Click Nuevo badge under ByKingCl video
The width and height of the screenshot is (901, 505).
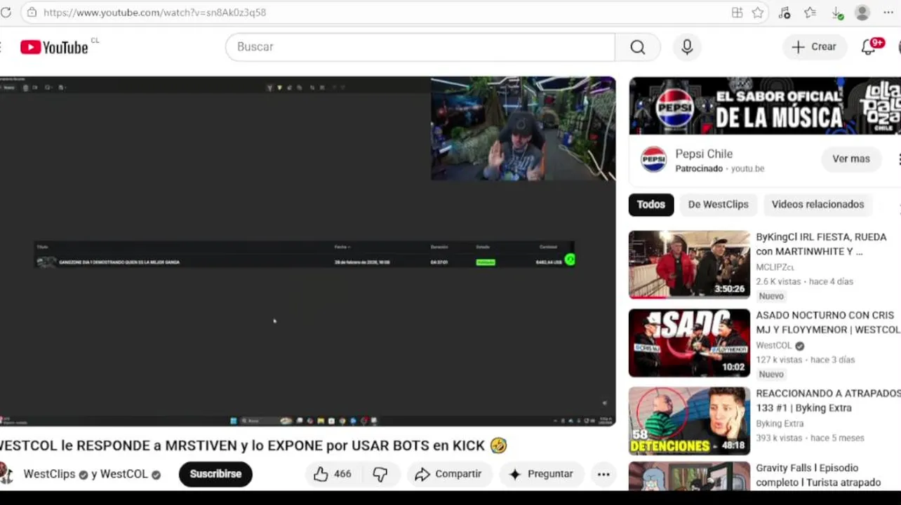[x=771, y=296]
